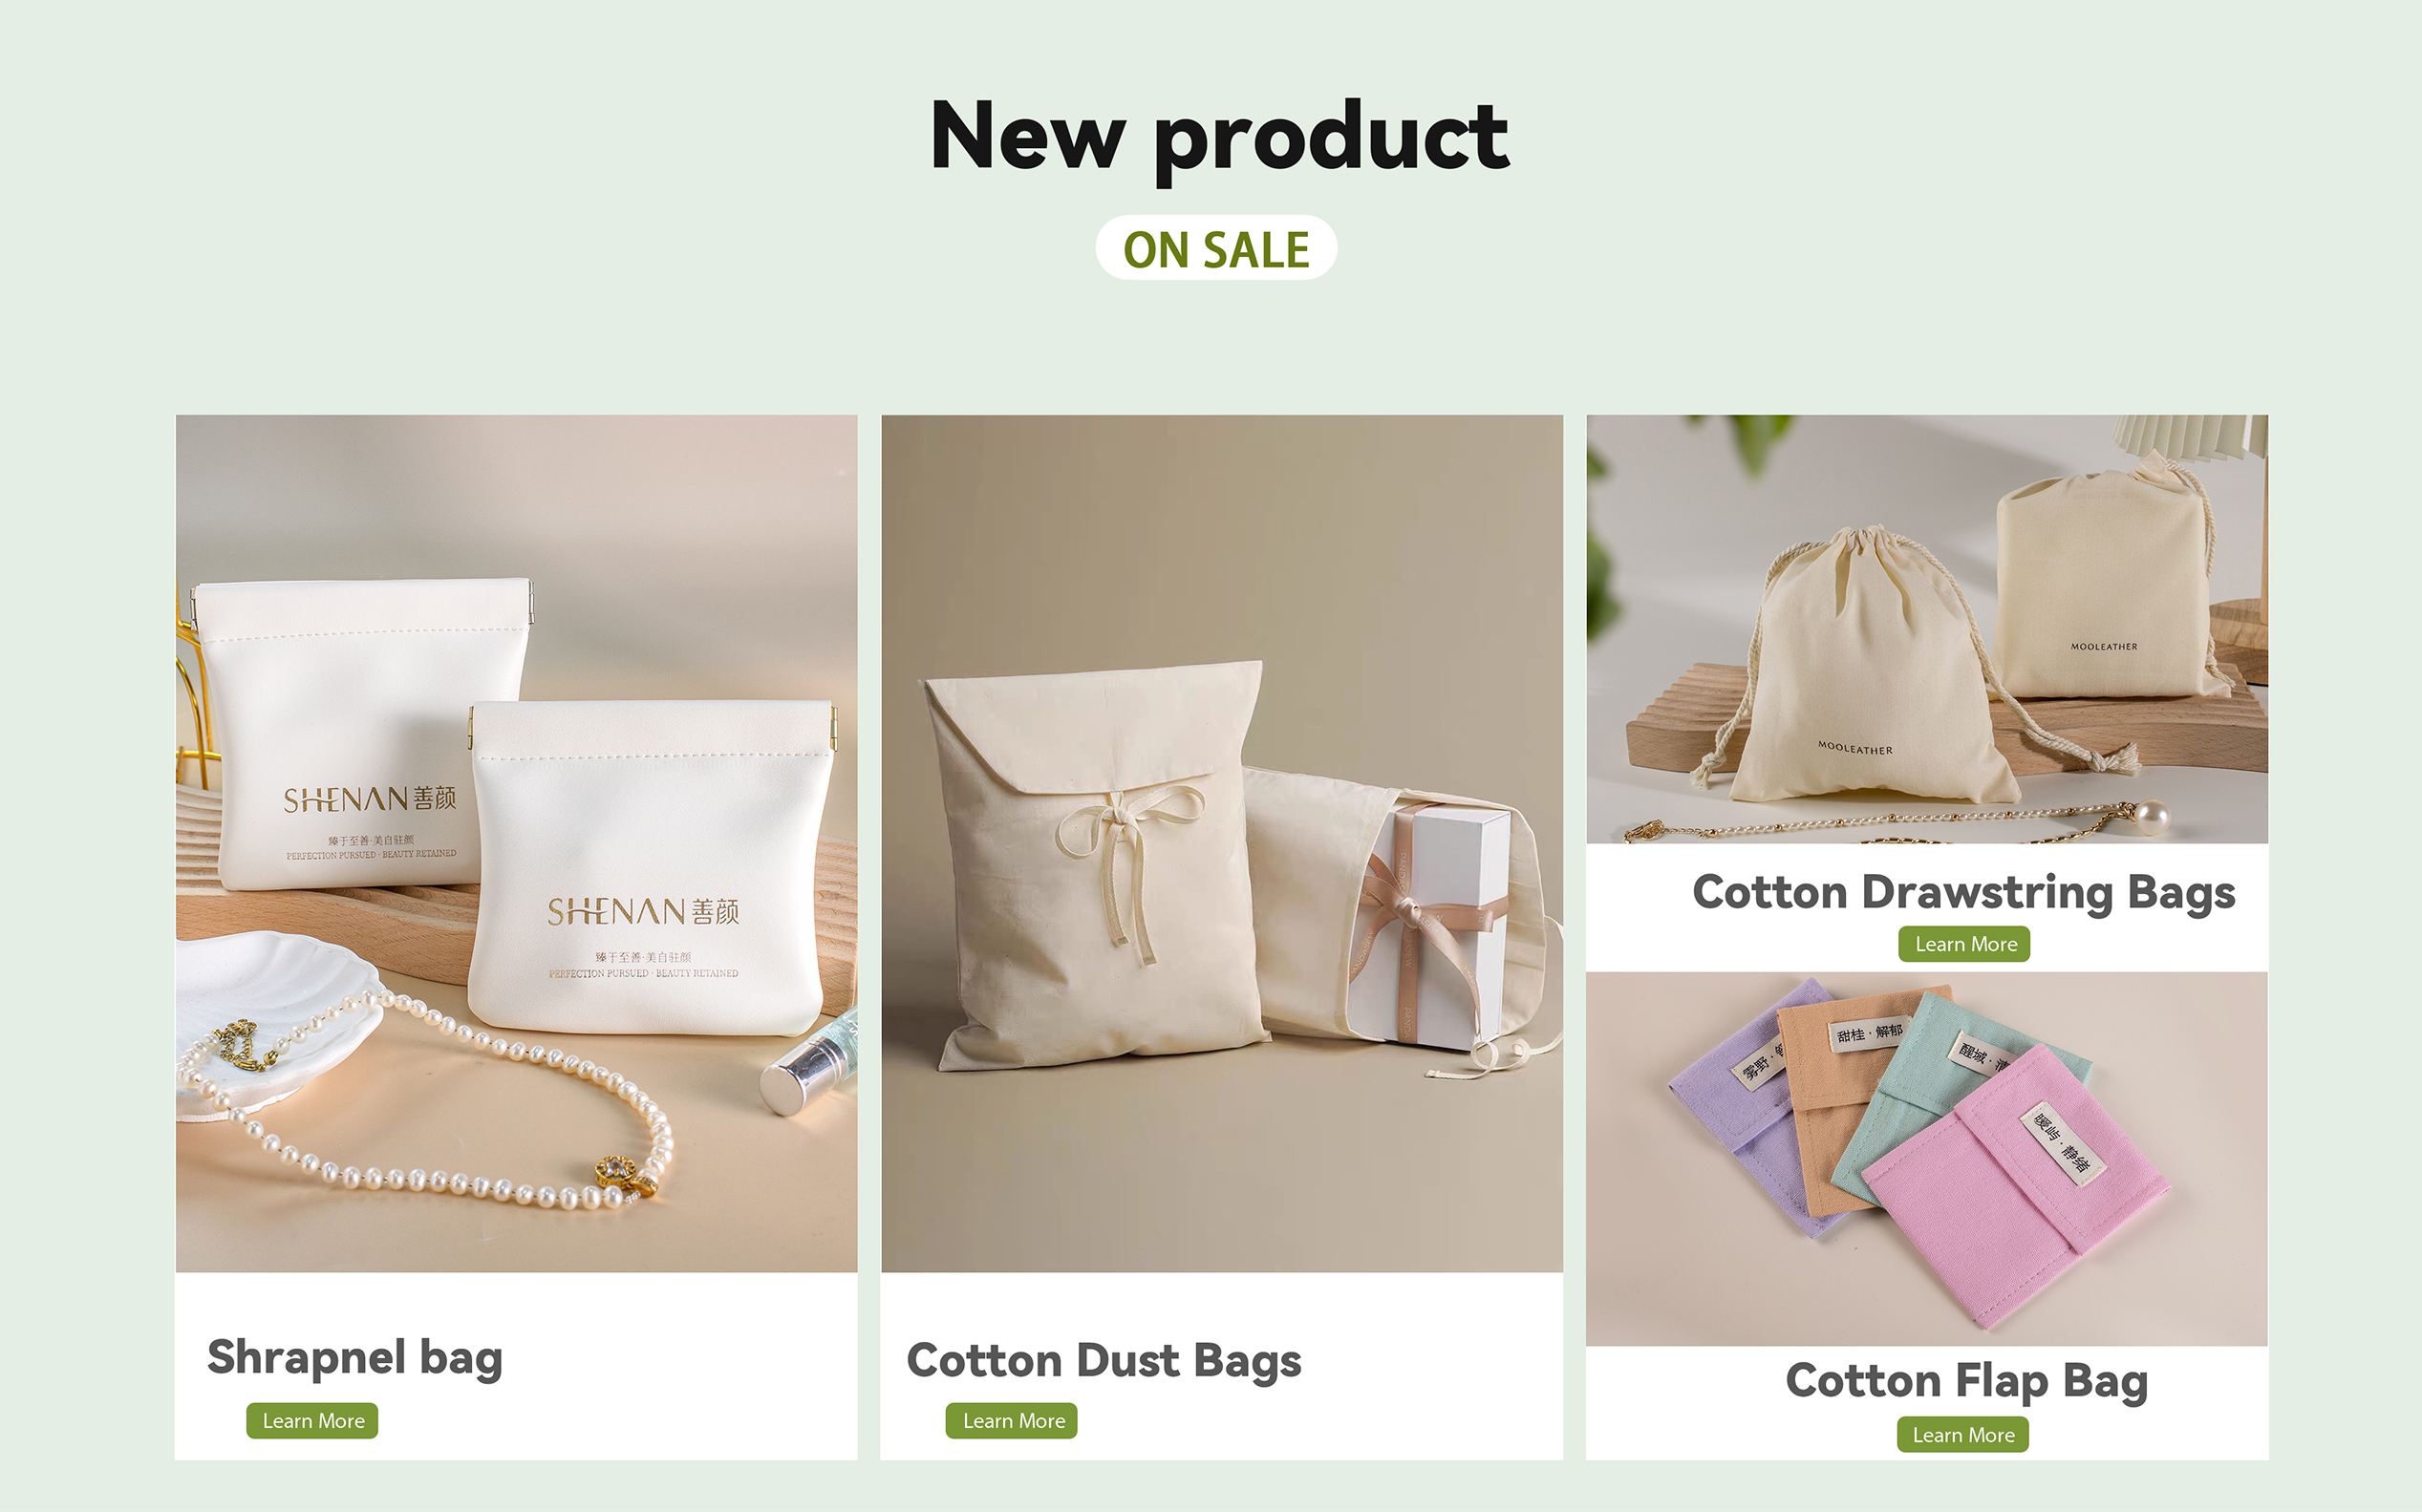Viewport: 2422px width, 1512px height.
Task: Click the front SHENAN pouch logo
Action: pyautogui.click(x=643, y=911)
